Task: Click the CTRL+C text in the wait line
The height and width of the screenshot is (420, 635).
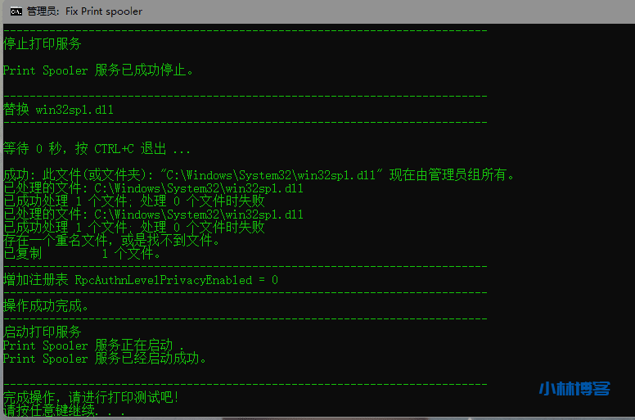Action: (114, 149)
